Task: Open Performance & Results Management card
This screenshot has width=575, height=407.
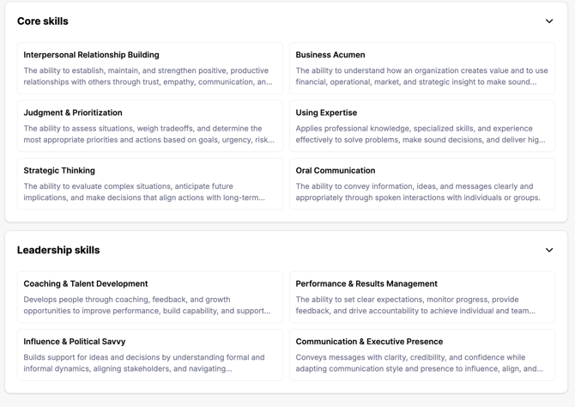Action: 422,297
